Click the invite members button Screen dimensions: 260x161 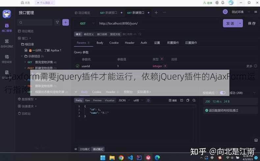tap(208, 3)
